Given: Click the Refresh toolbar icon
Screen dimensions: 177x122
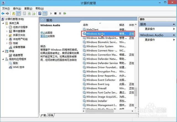Looking at the screenshot, I should click(29, 13).
